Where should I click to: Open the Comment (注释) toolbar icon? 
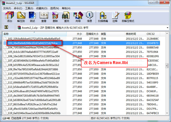tap(115, 17)
